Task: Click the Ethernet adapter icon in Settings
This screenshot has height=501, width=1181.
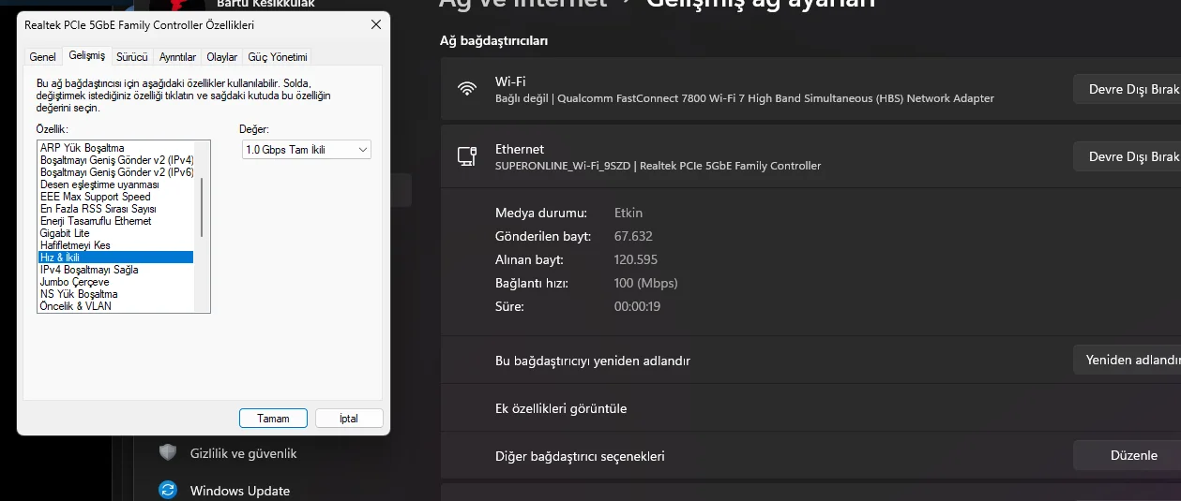Action: point(466,156)
